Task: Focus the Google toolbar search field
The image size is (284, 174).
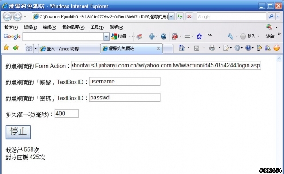Action: coord(63,37)
